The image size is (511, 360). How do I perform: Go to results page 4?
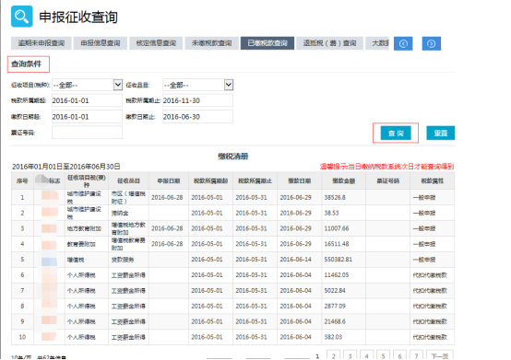(x=366, y=355)
